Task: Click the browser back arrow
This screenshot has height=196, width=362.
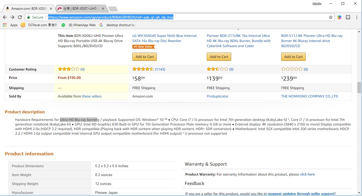Action: point(5,17)
